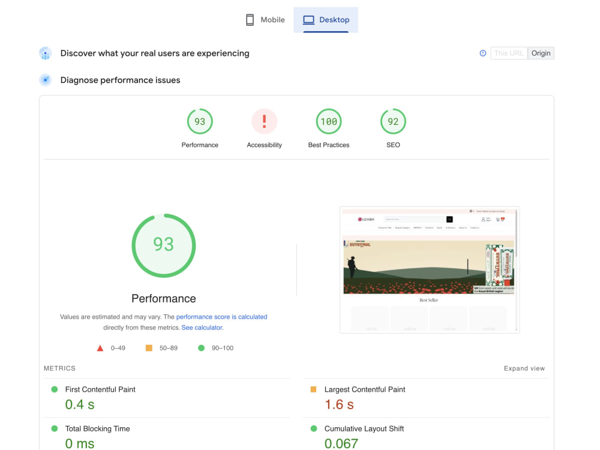Screen dimensions: 600x450
Task: Open the performance score is calculated link
Action: tap(221, 316)
